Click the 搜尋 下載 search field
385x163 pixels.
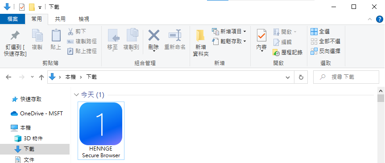coord(346,77)
